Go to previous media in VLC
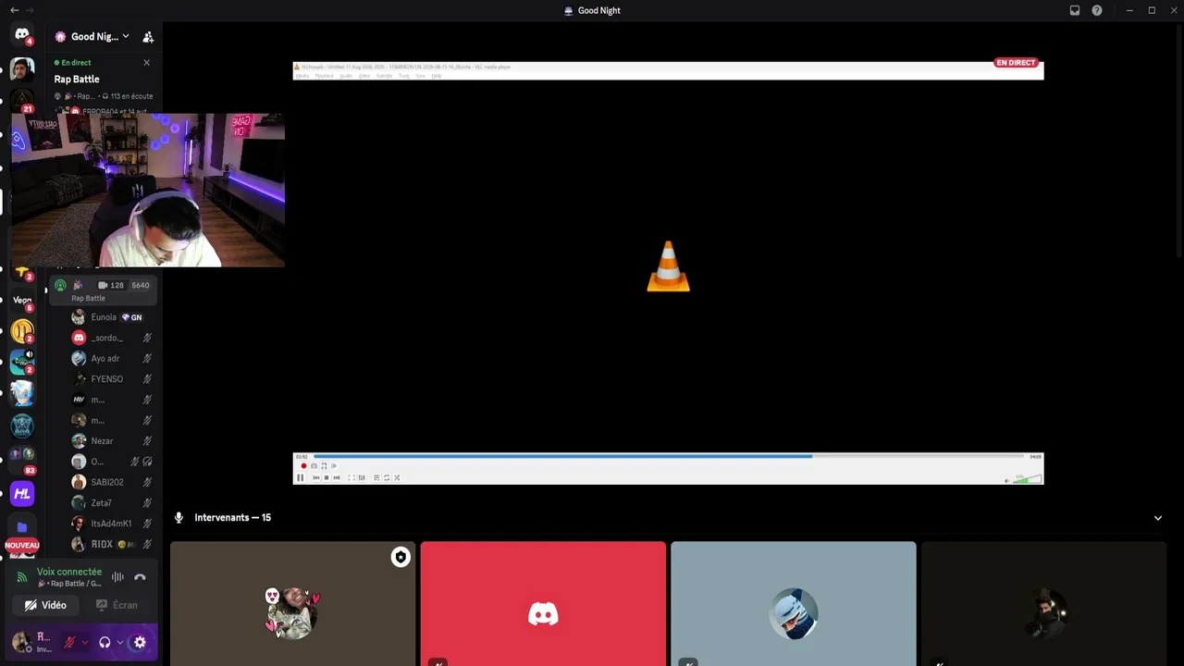1184x666 pixels. click(x=316, y=477)
